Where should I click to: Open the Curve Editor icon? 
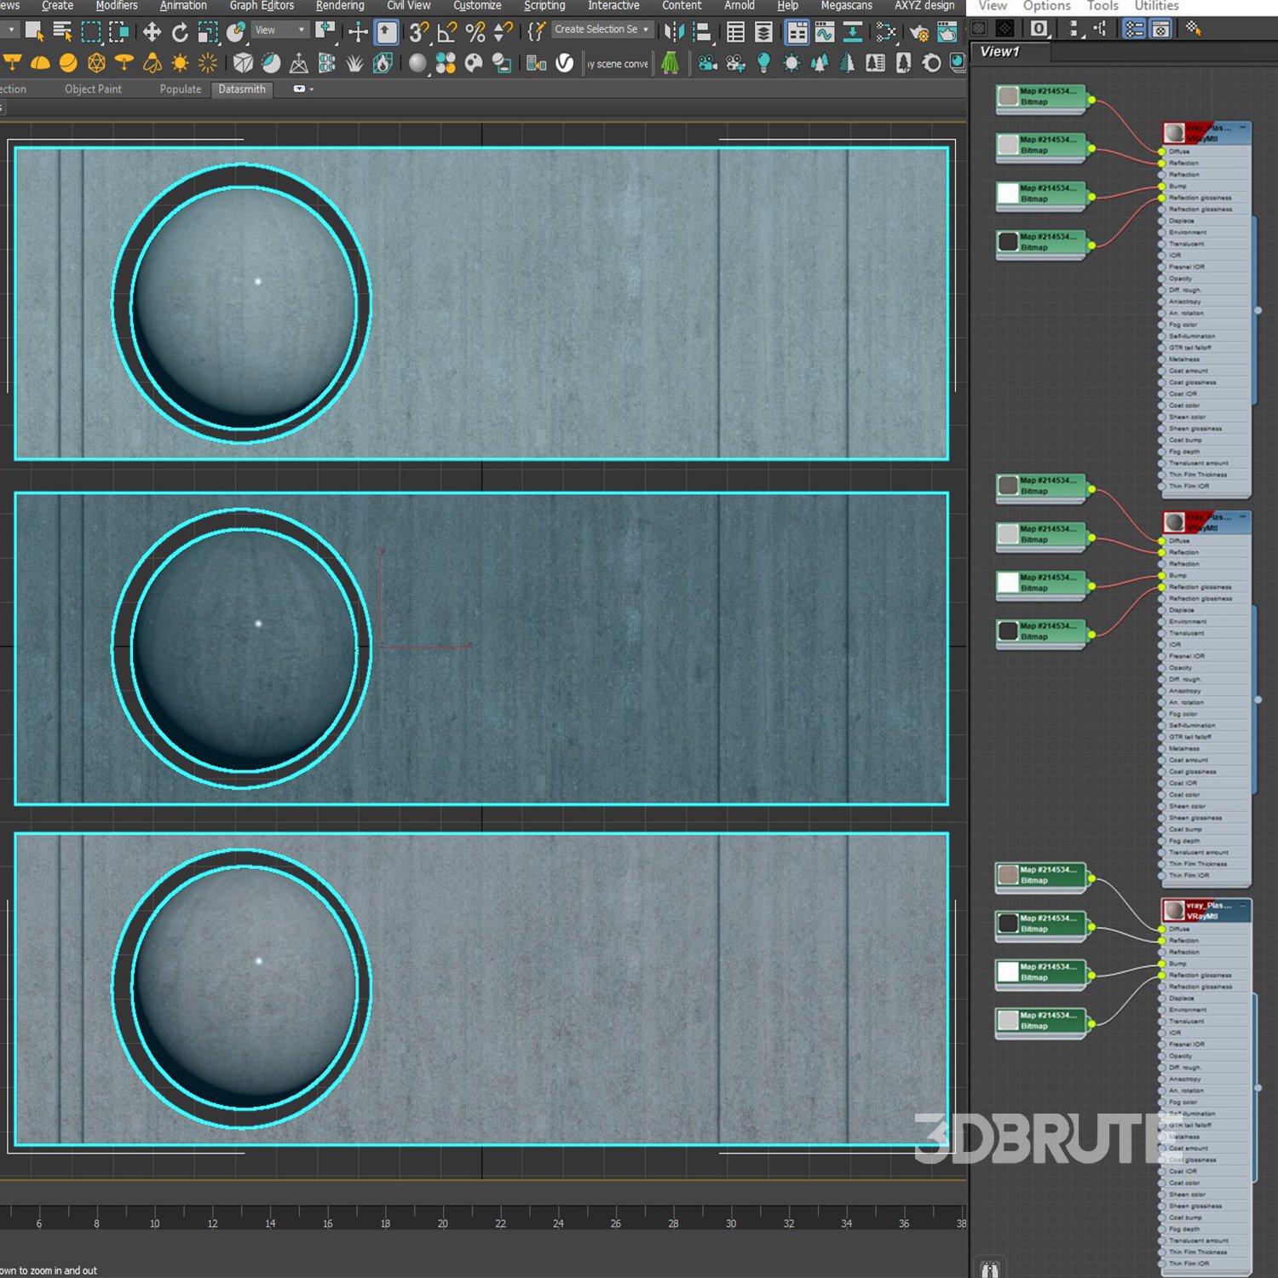point(824,32)
